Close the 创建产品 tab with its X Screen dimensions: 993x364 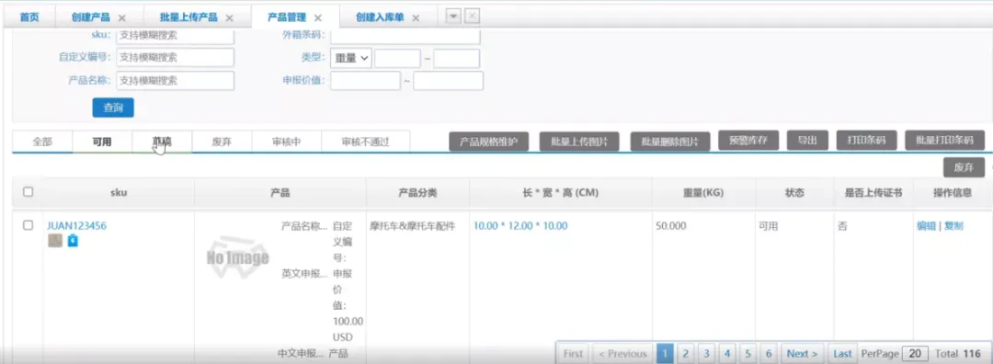(x=122, y=18)
